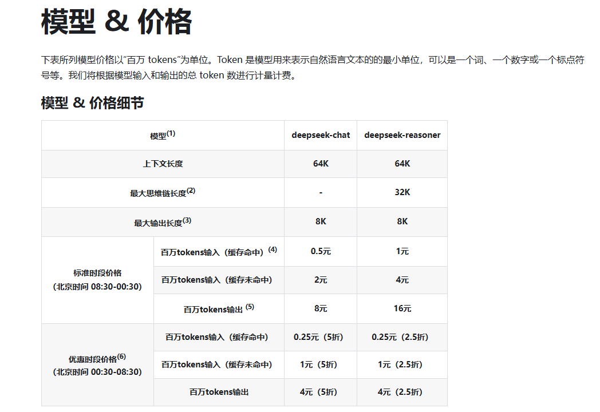Click the discount-period "百万tokens输出" label
This screenshot has width=600, height=412.
pyautogui.click(x=219, y=392)
